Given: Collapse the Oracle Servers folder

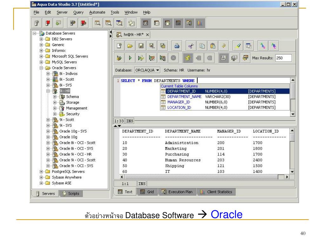Looking at the screenshot, I should point(41,68).
